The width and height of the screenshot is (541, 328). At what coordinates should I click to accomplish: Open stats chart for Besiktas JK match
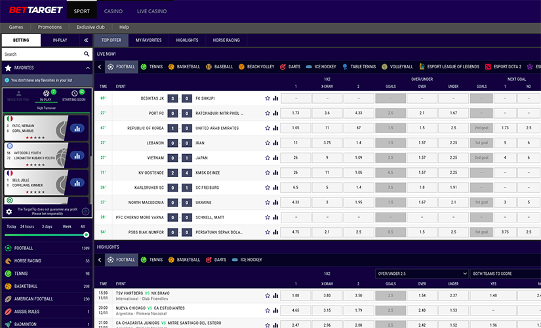point(275,98)
